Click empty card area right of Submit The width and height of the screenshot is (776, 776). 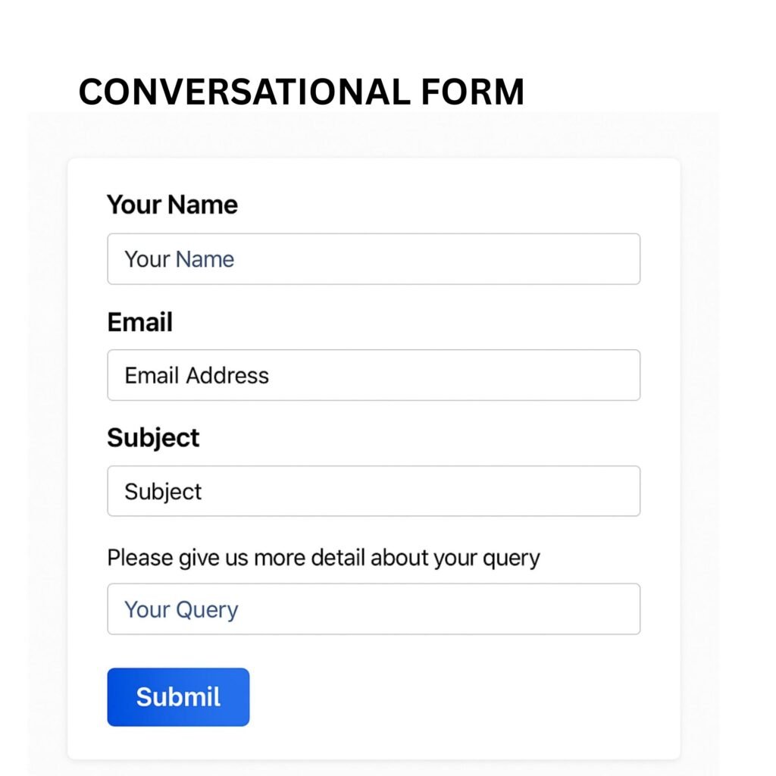[x=455, y=697]
